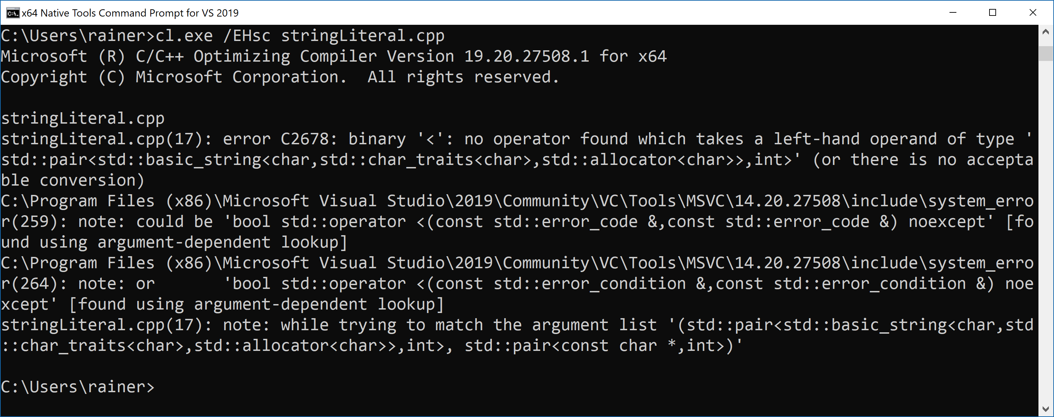
Task: Click the window title 'x64 Native Tools Command Prompt'
Action: tap(131, 13)
